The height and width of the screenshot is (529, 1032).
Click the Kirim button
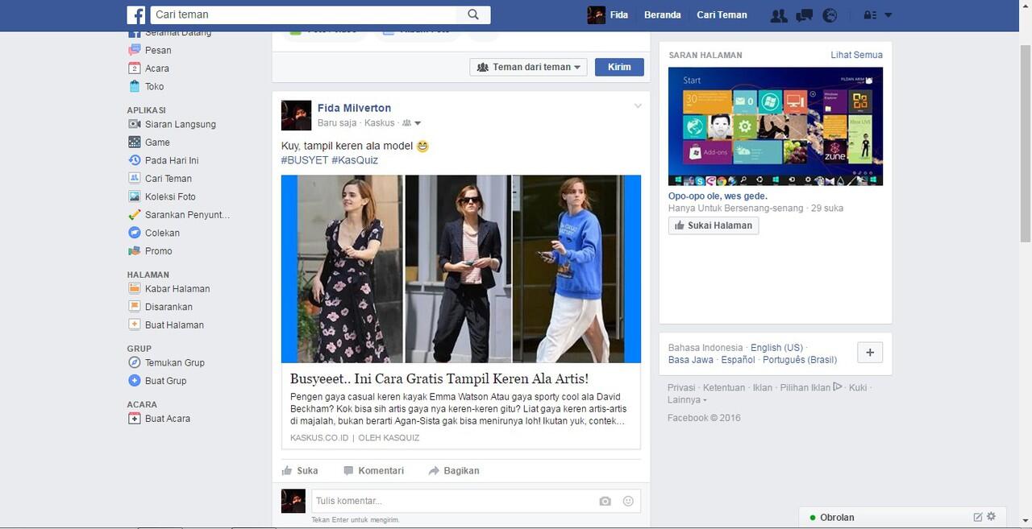pos(619,67)
